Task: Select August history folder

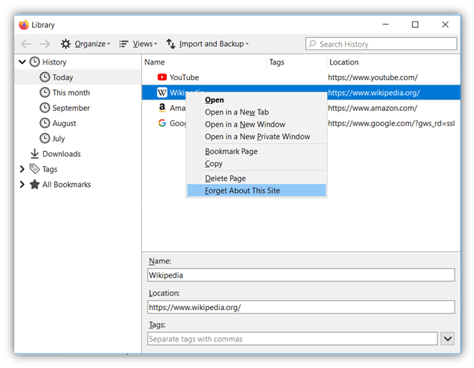Action: tap(64, 123)
